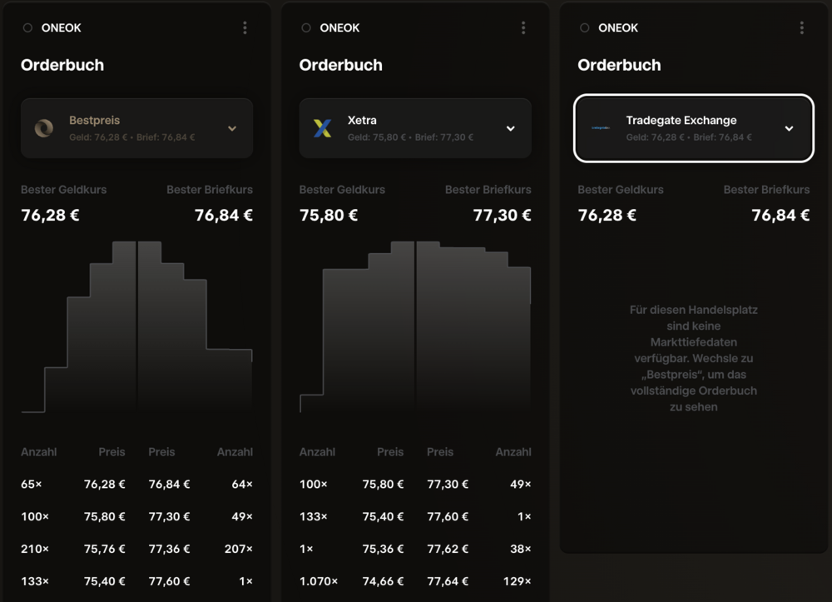Expand the Tradegate Exchange dropdown chevron
The image size is (832, 602).
tap(789, 128)
